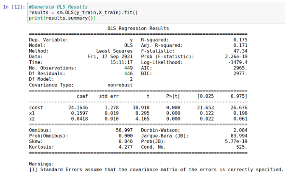Click Skew value 0.846
The image size is (287, 176).
pos(125,142)
